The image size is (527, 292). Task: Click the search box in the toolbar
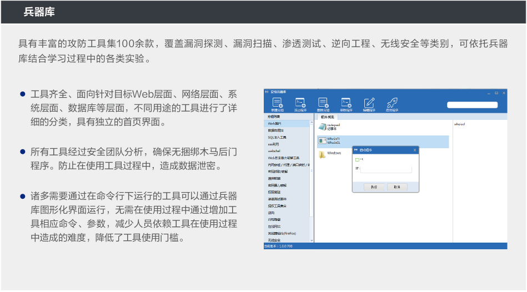473,104
